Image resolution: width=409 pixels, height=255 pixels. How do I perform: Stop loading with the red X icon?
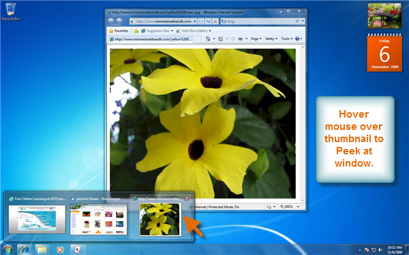point(215,21)
